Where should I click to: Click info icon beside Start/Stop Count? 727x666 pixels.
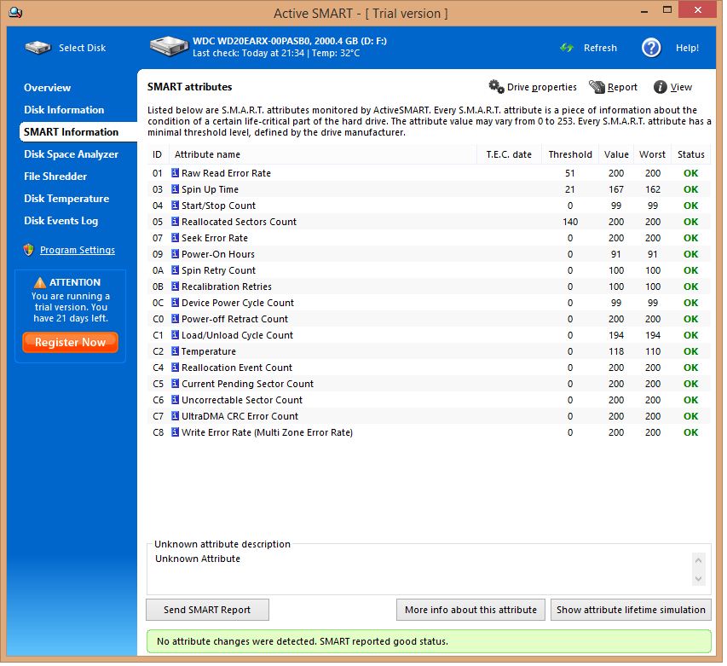click(x=176, y=206)
